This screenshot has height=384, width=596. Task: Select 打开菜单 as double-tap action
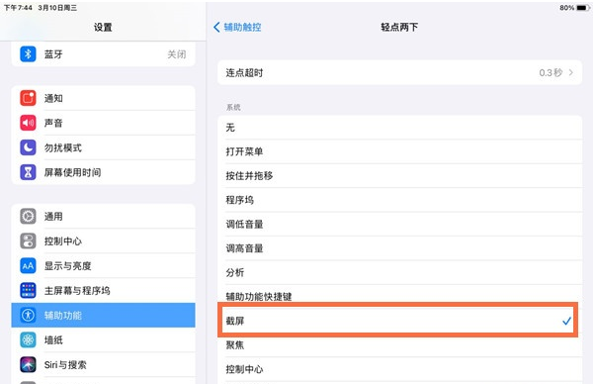tap(399, 151)
